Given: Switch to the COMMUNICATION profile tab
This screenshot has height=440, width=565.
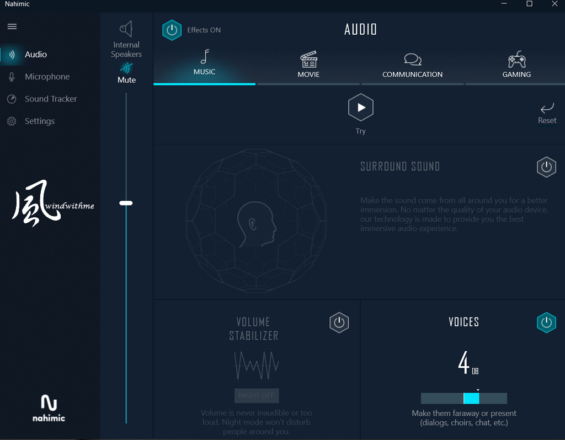Looking at the screenshot, I should (413, 67).
